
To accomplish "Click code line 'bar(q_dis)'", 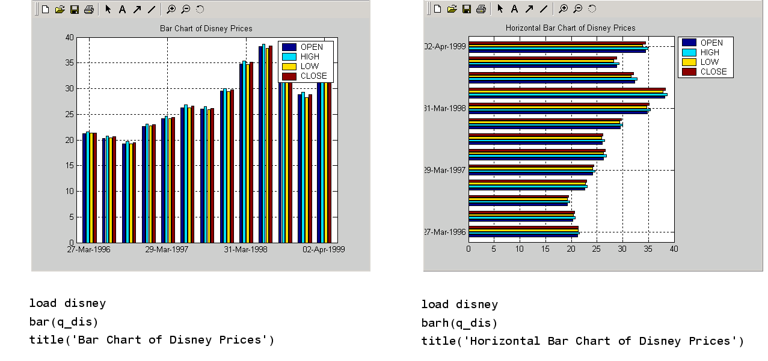I will coord(64,322).
